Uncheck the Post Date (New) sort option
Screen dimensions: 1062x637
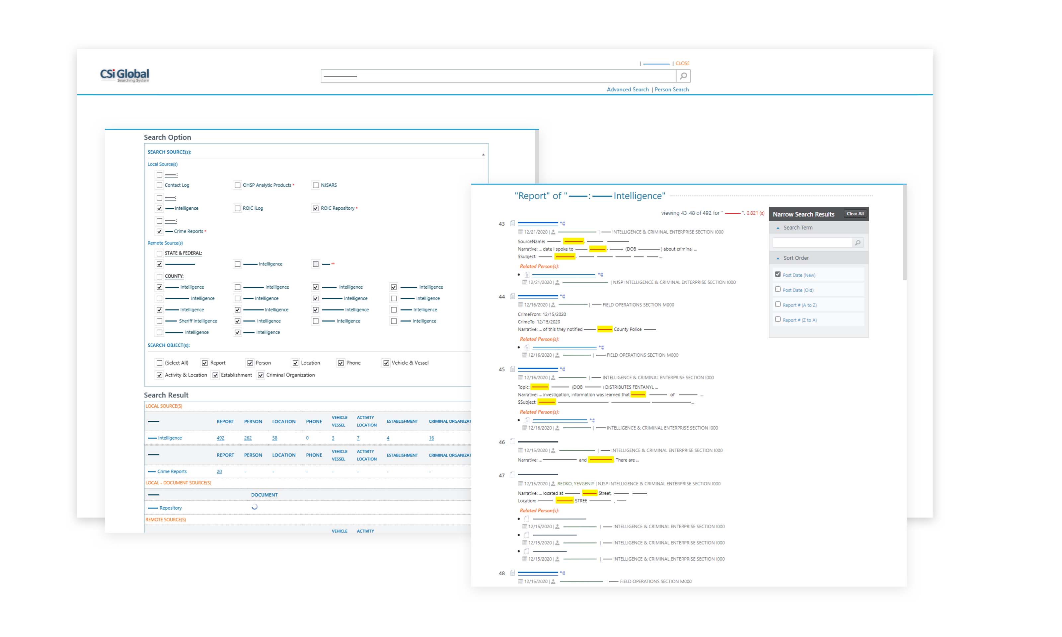778,274
